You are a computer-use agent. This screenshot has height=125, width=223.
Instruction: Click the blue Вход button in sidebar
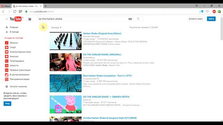click(7, 103)
